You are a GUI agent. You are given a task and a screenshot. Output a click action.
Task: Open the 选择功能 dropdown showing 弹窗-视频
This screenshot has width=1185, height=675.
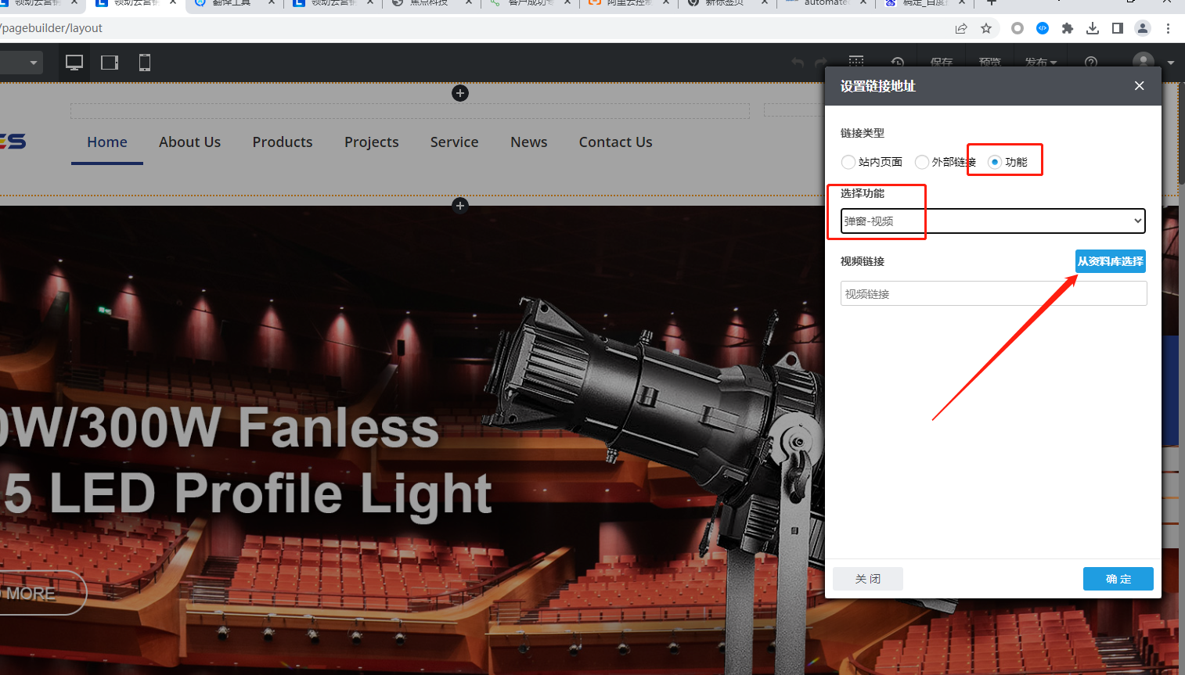click(x=992, y=221)
